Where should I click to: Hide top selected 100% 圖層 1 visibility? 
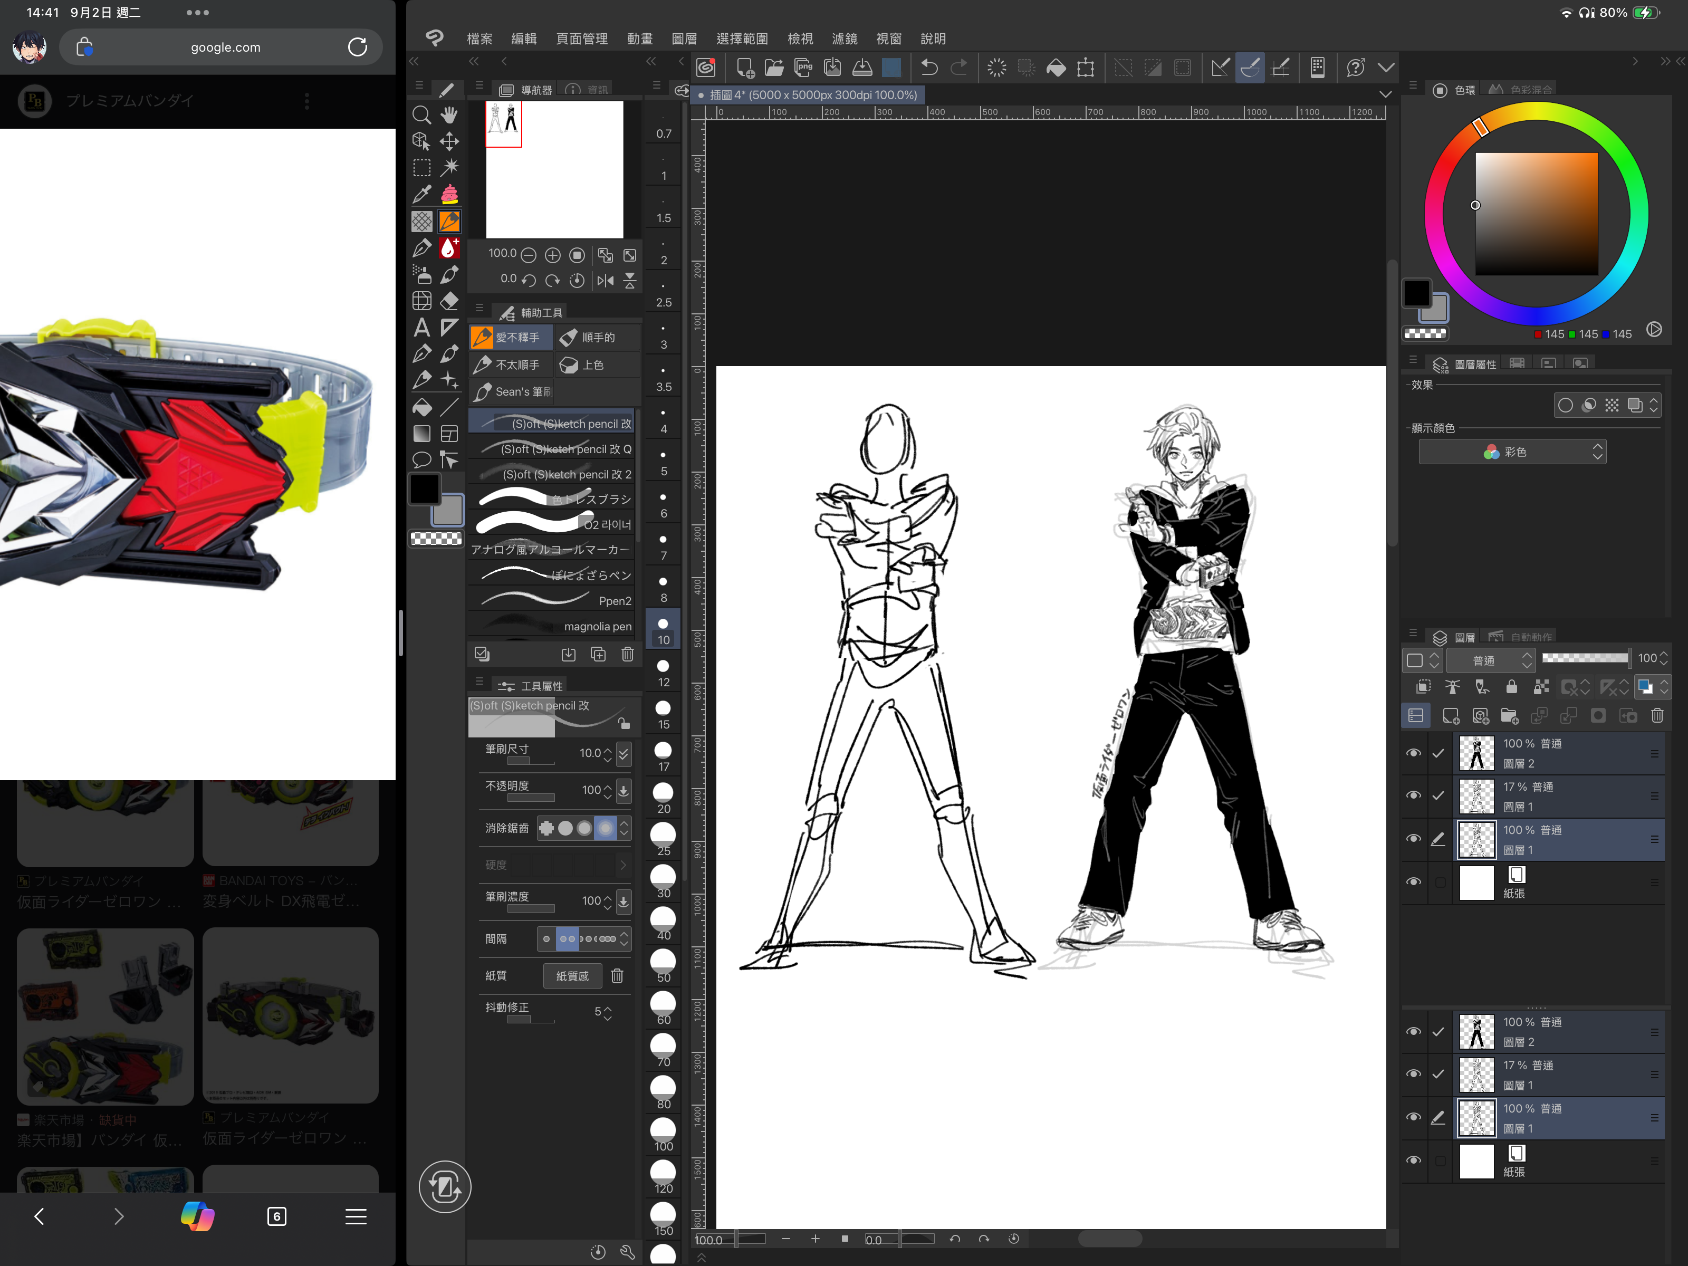click(1413, 839)
